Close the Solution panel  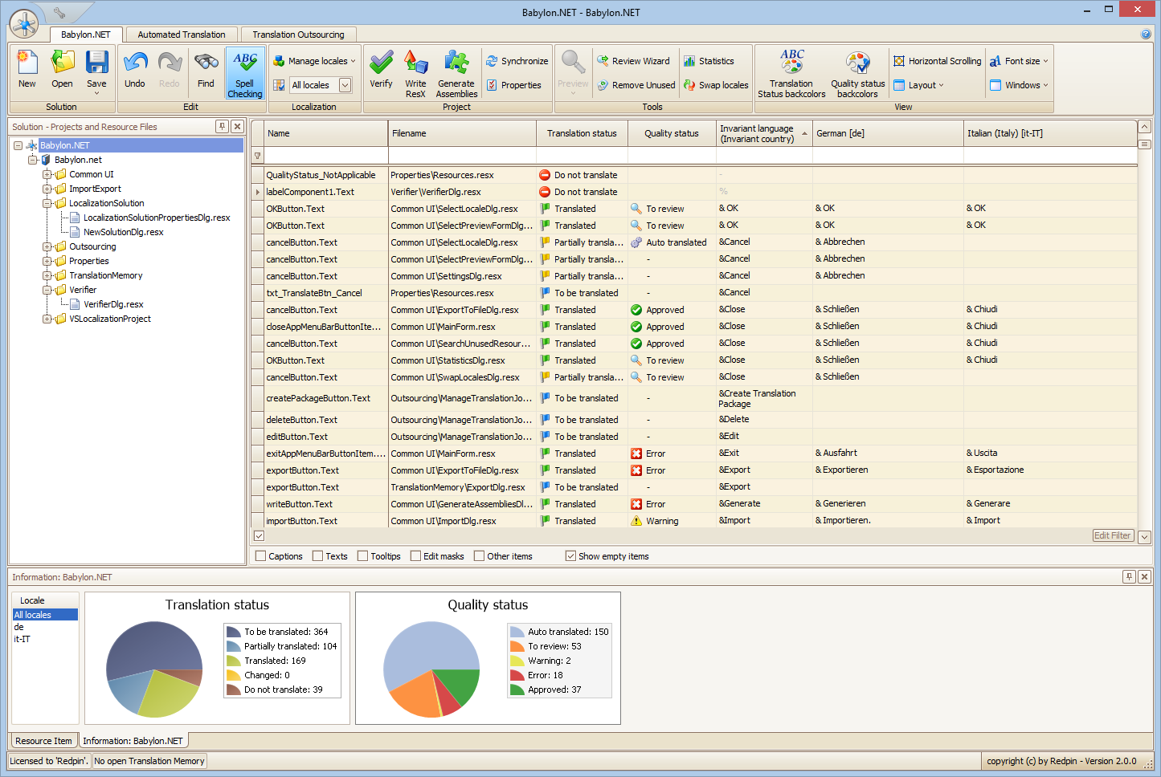pyautogui.click(x=237, y=126)
